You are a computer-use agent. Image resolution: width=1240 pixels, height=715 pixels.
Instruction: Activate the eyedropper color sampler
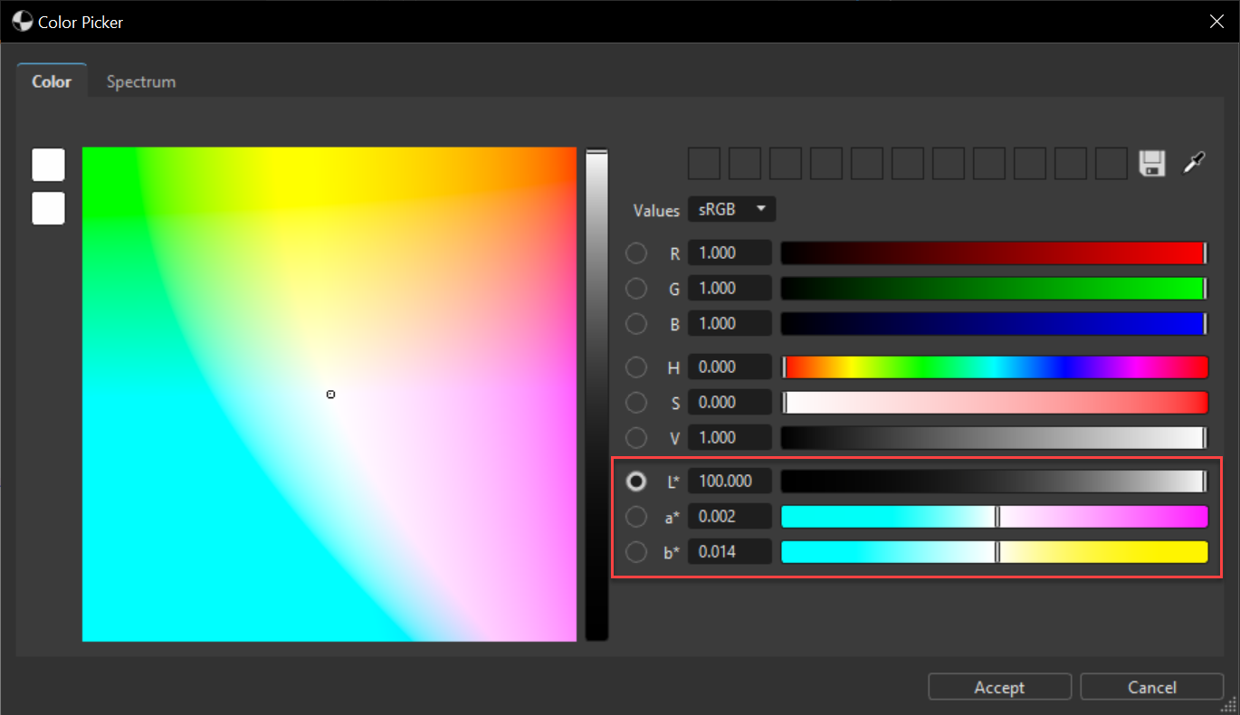(1195, 164)
